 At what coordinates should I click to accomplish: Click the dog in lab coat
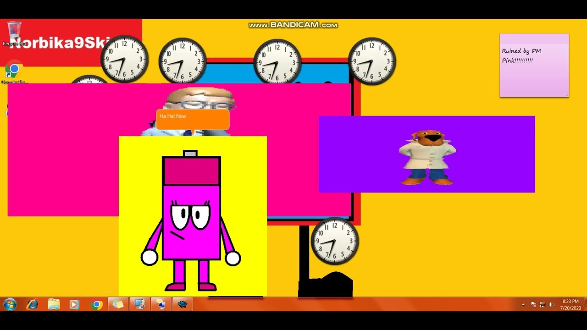pos(427,157)
